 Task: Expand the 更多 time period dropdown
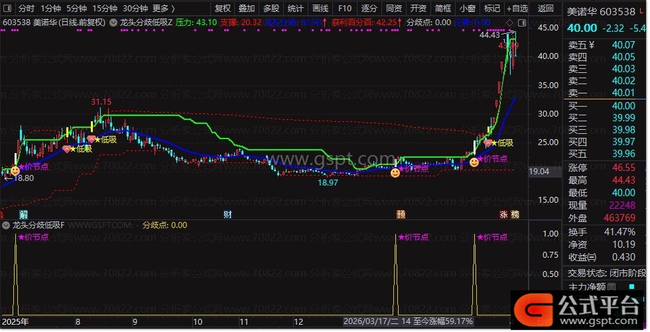coord(164,9)
